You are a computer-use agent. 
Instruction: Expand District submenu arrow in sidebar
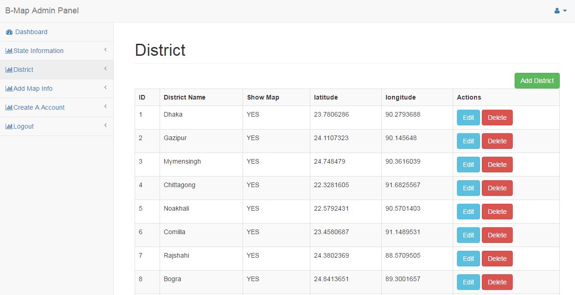pos(105,69)
